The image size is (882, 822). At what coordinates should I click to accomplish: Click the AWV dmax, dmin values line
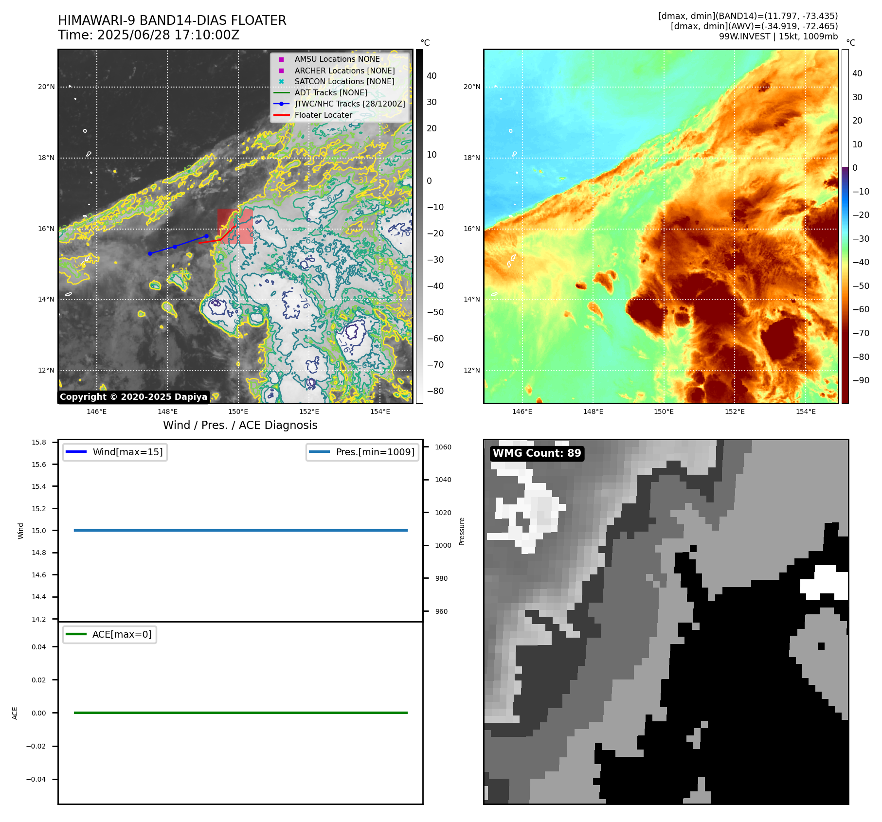(x=755, y=26)
